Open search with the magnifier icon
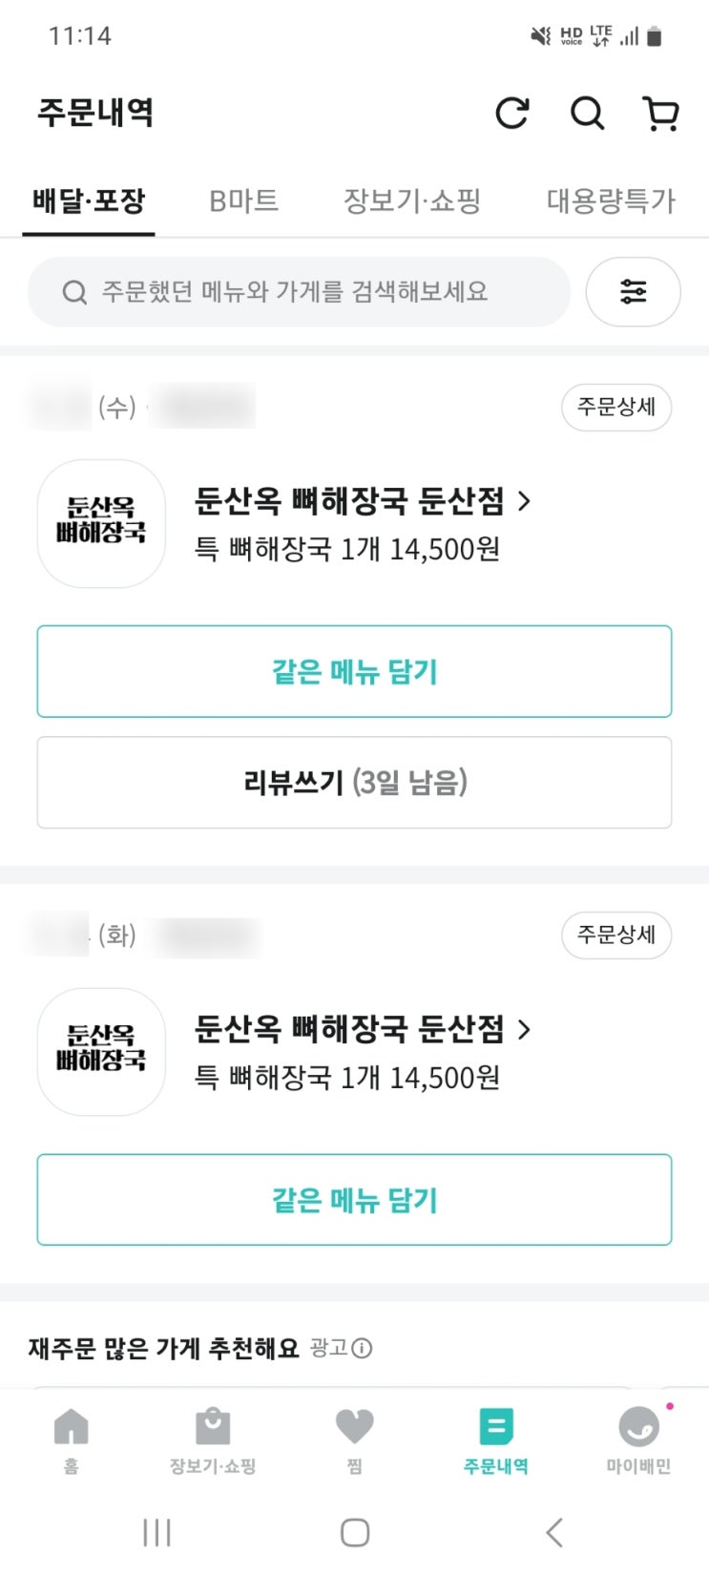The image size is (709, 1576). (x=587, y=114)
